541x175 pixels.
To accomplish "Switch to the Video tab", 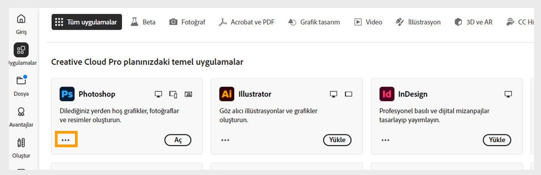I will point(368,22).
